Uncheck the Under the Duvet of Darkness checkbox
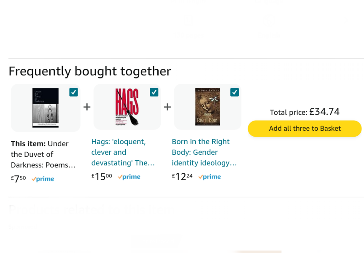This screenshot has height=253, width=364. (x=73, y=92)
